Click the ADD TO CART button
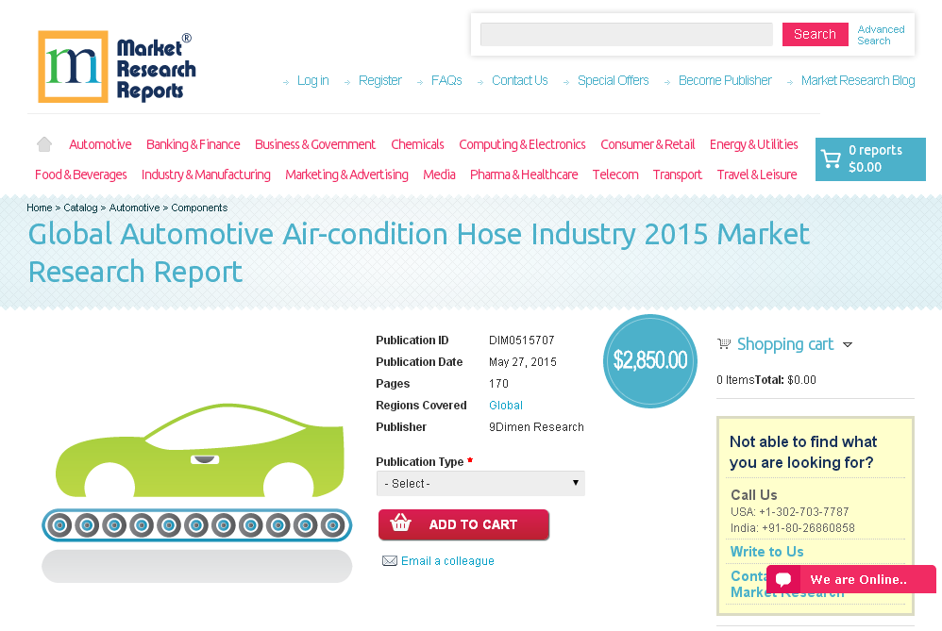942x631 pixels. 463,524
